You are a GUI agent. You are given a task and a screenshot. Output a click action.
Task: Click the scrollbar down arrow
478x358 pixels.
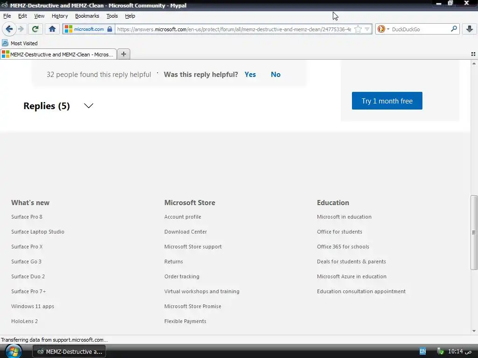coord(474,331)
